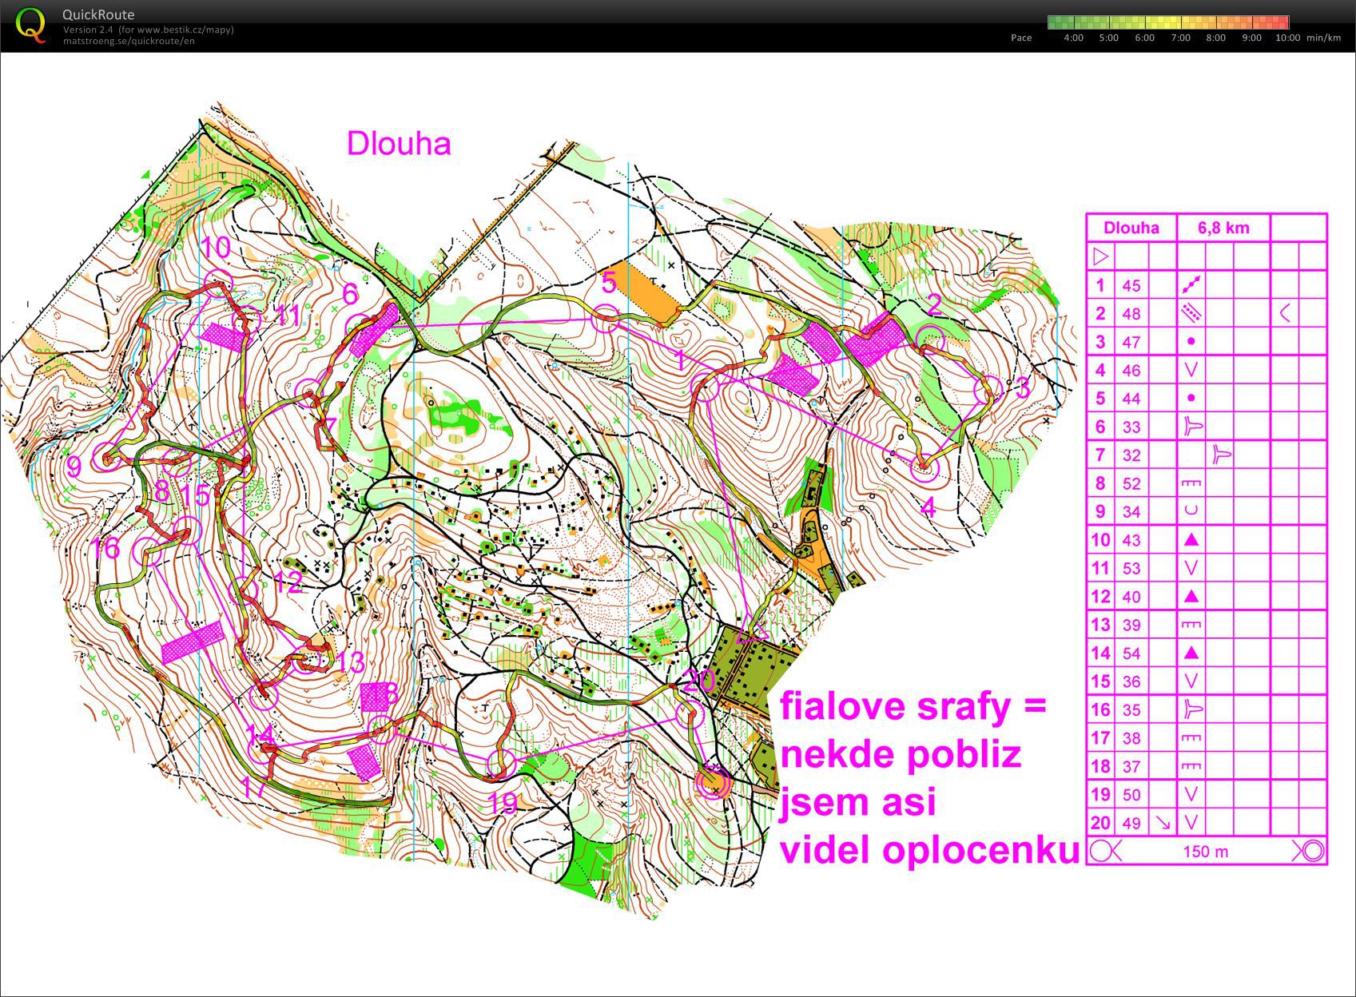
Task: Click the 'Dlouha' table header cell
Action: (x=1131, y=228)
